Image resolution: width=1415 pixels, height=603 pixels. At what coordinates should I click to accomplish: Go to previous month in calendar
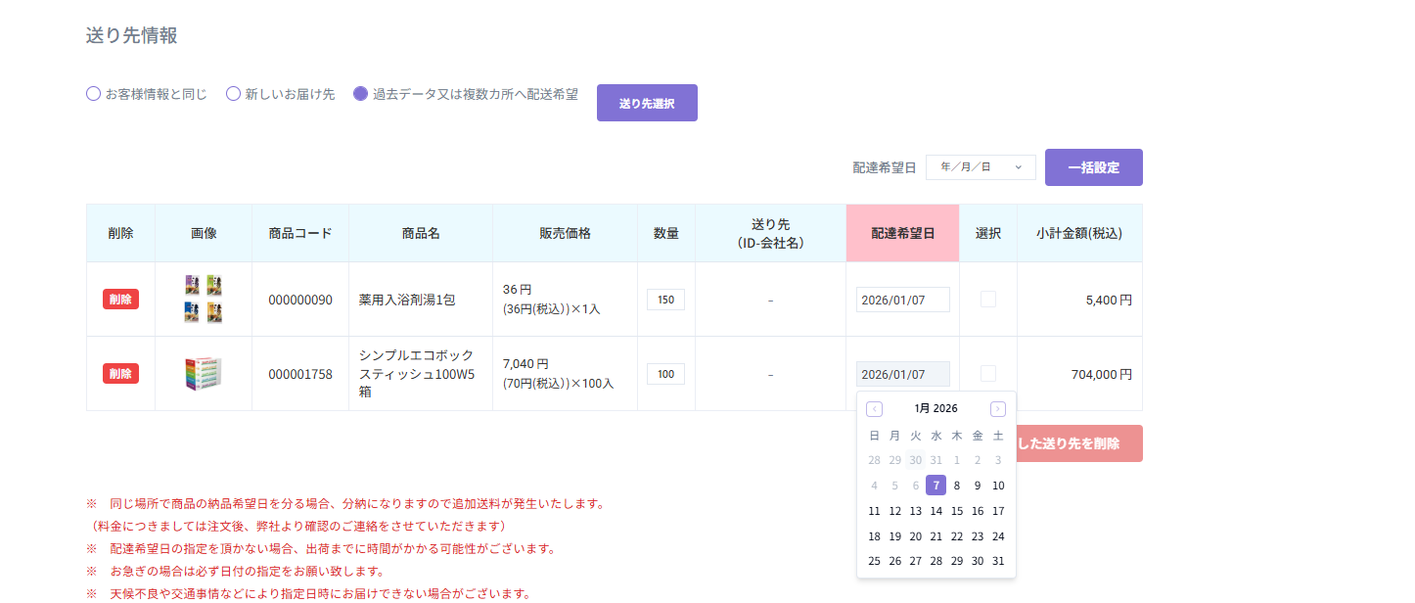coord(874,409)
